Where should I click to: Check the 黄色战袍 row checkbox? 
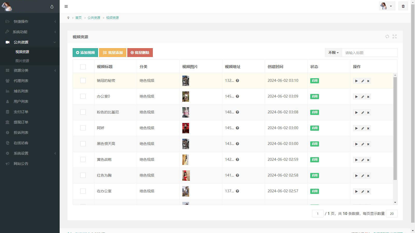pos(83,159)
